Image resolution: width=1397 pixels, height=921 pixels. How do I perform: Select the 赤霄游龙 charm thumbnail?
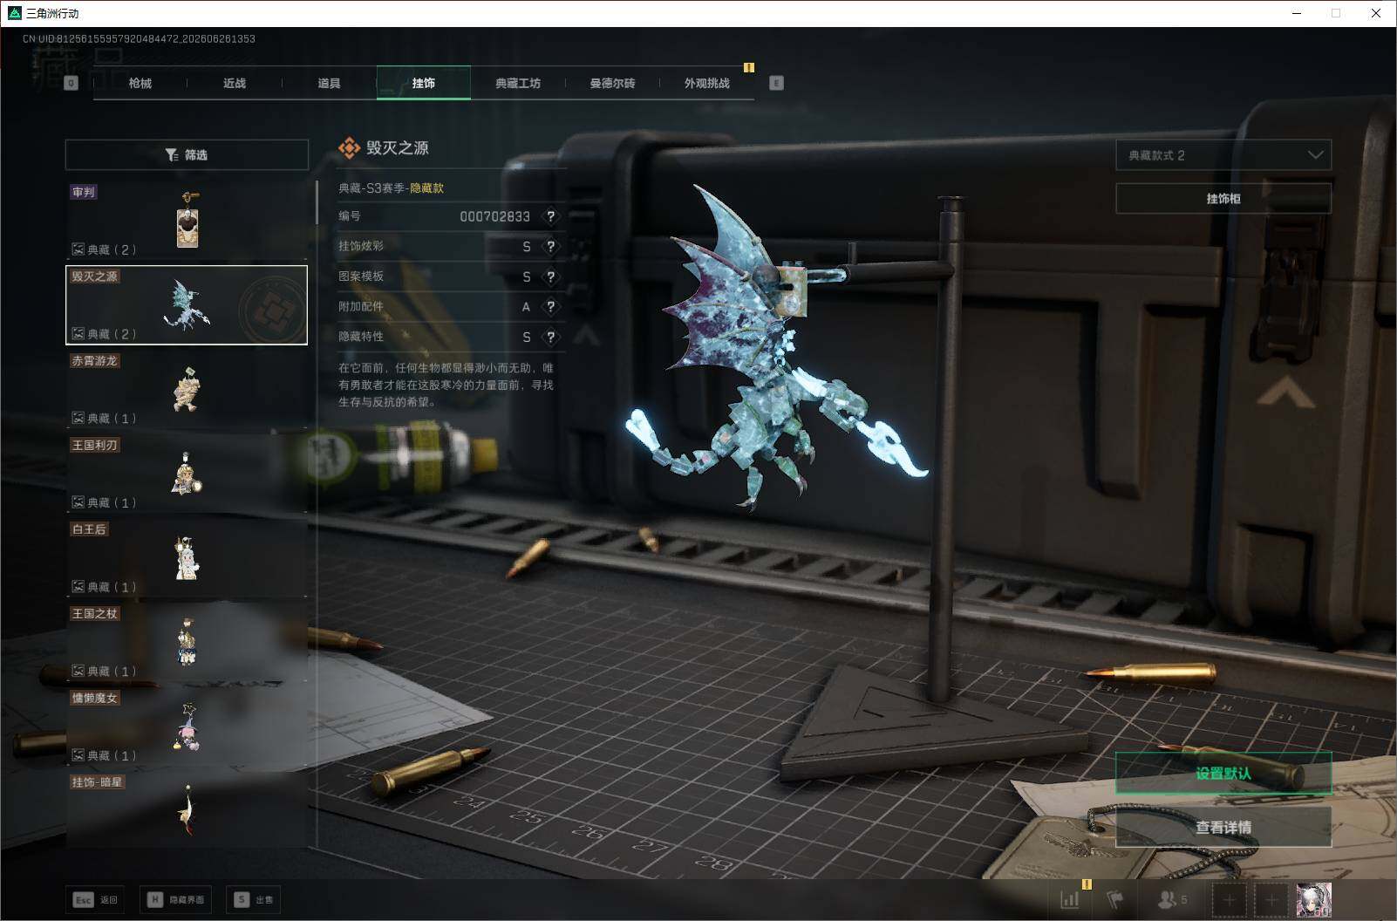(187, 389)
